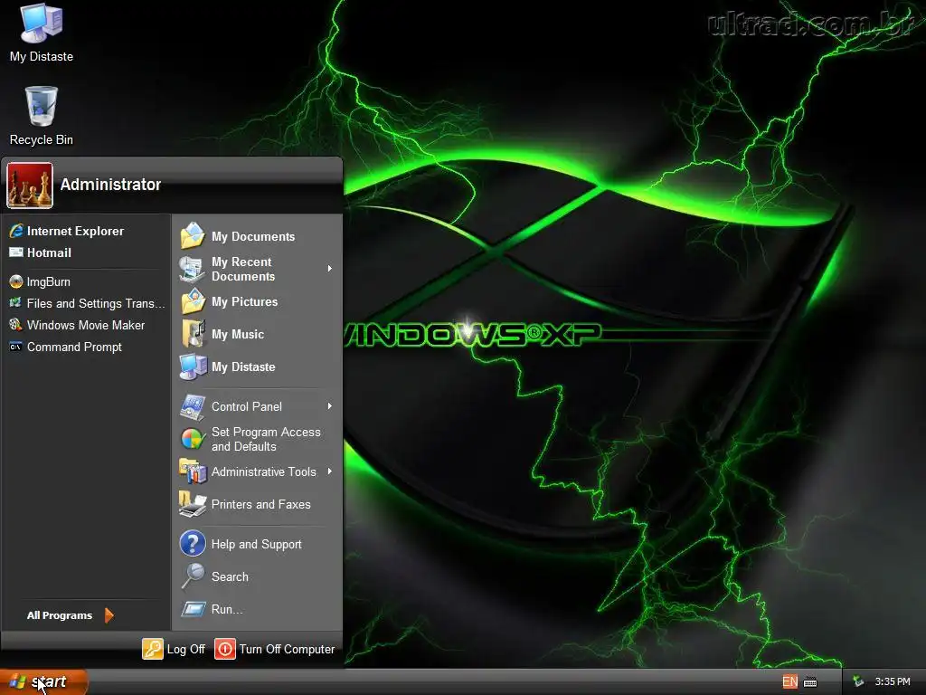Open My Documents menu entry

pos(258,236)
